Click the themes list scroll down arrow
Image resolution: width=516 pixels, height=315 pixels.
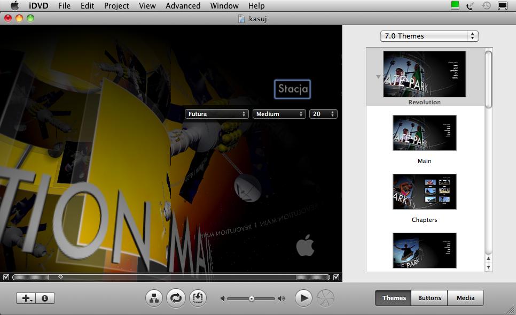pyautogui.click(x=489, y=267)
